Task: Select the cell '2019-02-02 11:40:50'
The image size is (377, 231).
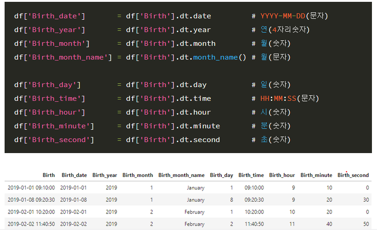Action: click(31, 224)
